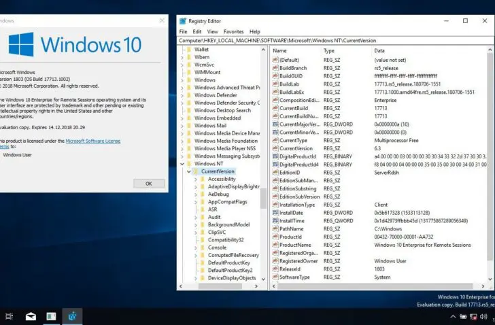Select the CurrentVersion folder icon

coord(196,171)
